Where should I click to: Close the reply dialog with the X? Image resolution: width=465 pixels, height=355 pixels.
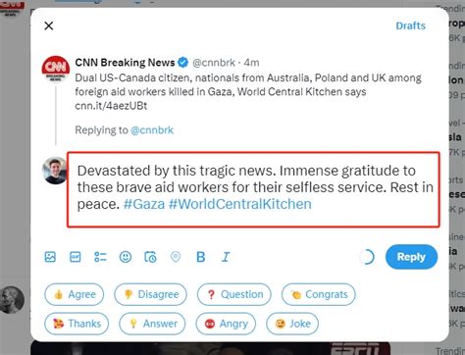49,25
